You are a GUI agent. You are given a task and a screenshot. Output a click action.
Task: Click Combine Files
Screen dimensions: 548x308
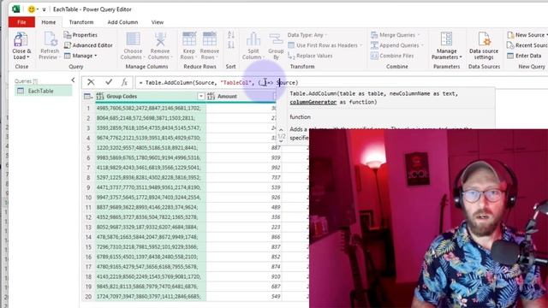[x=392, y=56]
